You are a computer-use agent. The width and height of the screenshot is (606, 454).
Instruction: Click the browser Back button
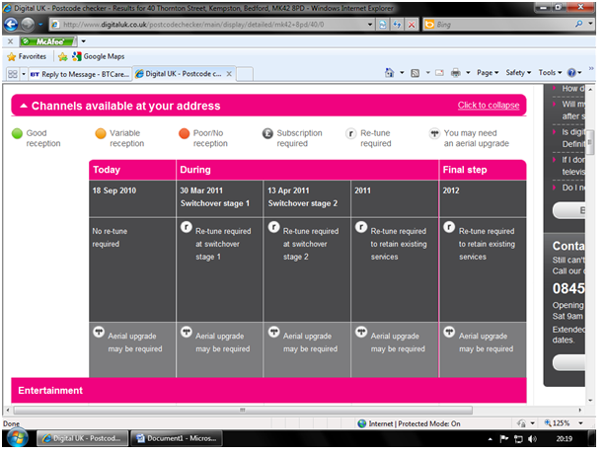point(14,23)
